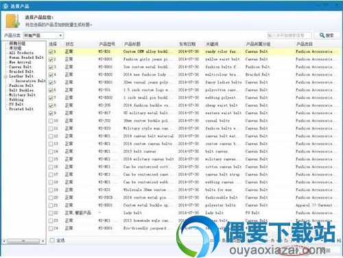Check the checkbox for row 22
This screenshot has width=343, height=258.
(x=51, y=213)
